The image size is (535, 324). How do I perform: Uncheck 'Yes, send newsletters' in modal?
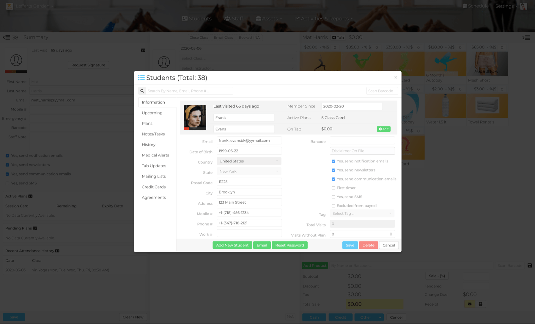(333, 170)
